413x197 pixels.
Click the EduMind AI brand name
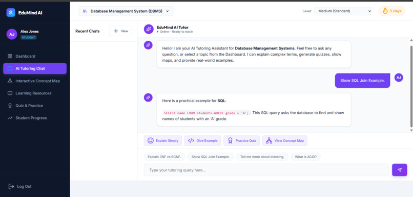coord(30,13)
